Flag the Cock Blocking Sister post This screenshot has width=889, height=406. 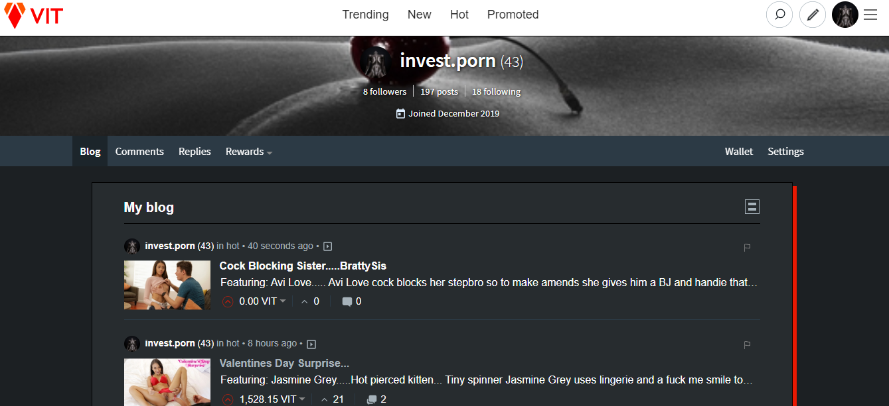click(x=747, y=248)
